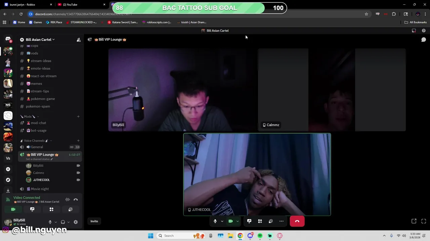The image size is (430, 241).
Task: Open camera options arrow in call bar
Action: [x=238, y=221]
